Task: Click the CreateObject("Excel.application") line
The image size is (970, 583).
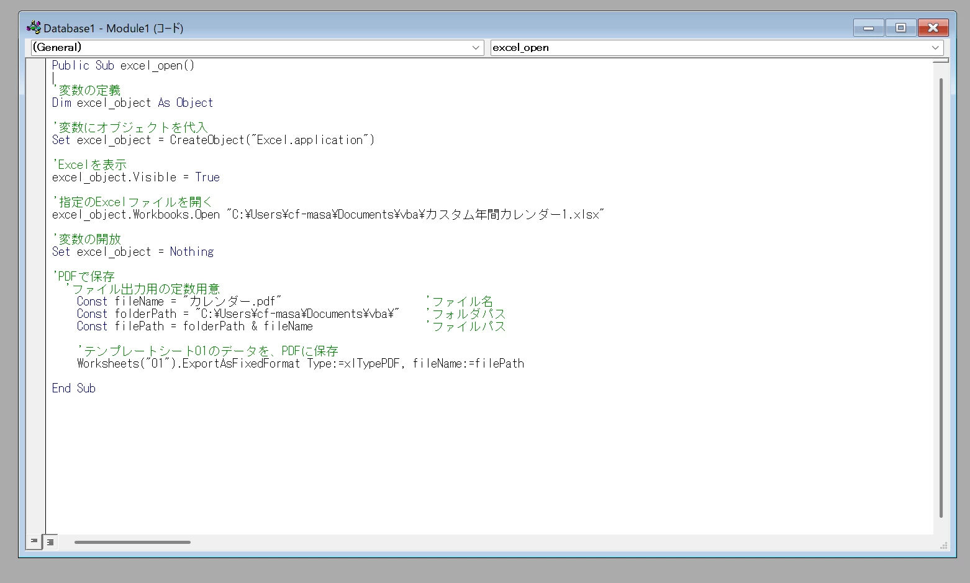Action: pyautogui.click(x=213, y=140)
